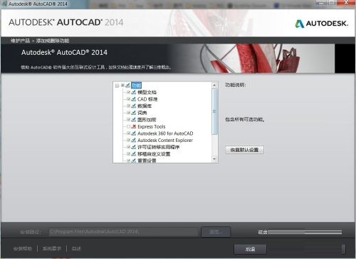Screen dimensions: 356x259
Task: Collapse the root 功能 tree node
Action: point(117,86)
